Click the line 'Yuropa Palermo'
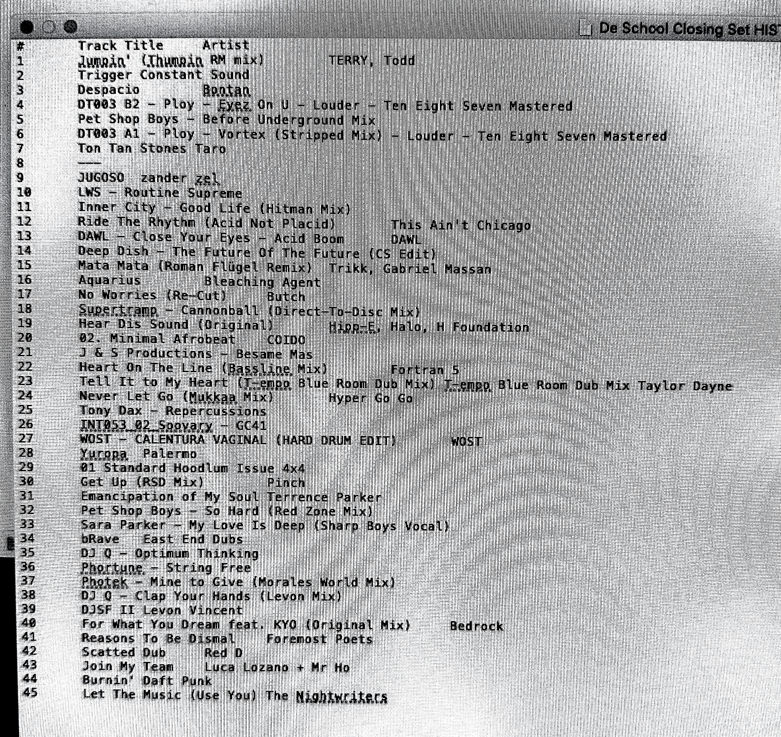The width and height of the screenshot is (781, 737). (x=139, y=454)
